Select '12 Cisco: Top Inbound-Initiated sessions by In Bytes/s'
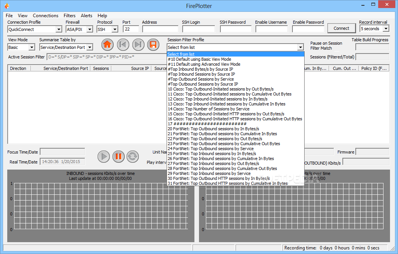The width and height of the screenshot is (398, 254). click(236, 99)
